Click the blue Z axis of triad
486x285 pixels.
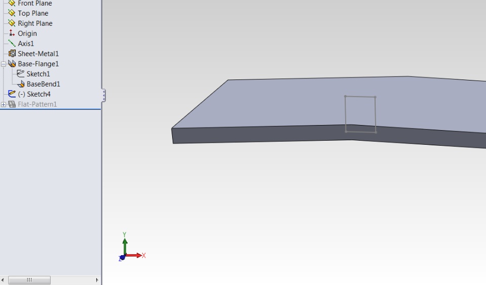click(122, 258)
